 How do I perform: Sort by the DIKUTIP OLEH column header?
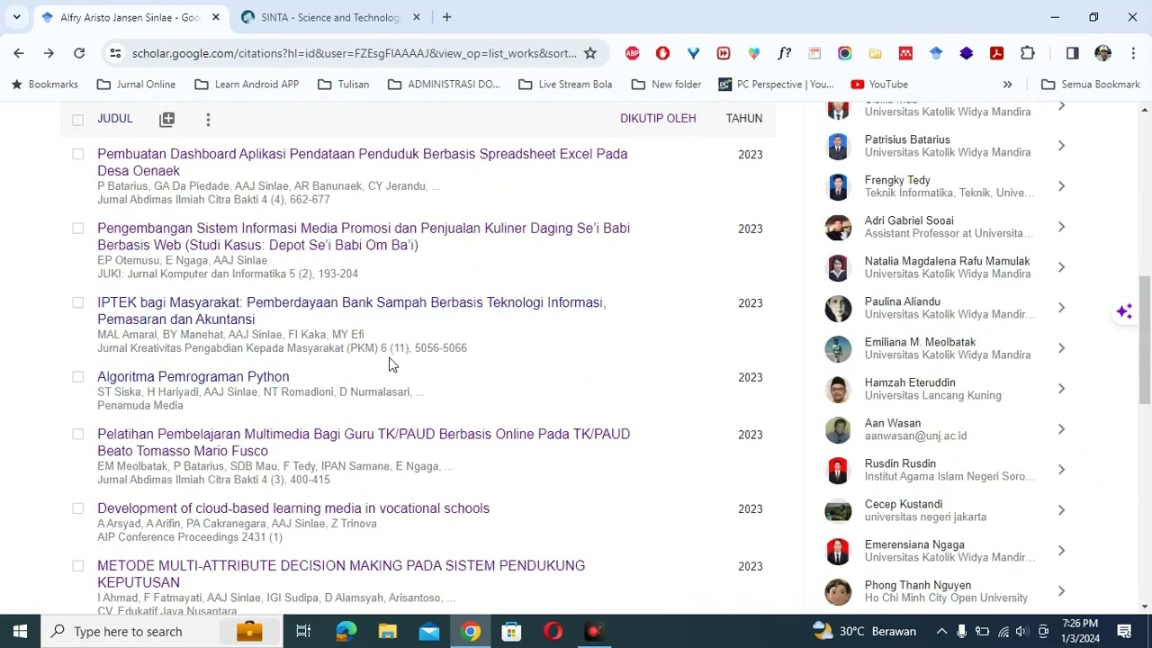tap(658, 119)
